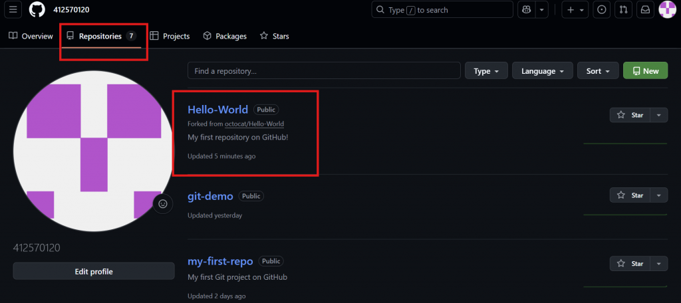Open the Create new plus menu

575,9
